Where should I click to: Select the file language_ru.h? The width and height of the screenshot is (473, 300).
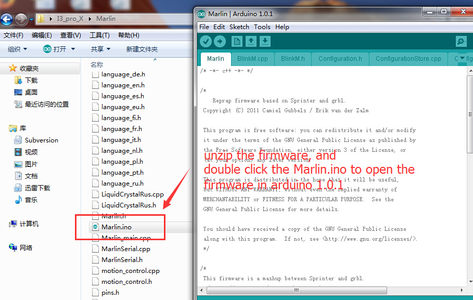tap(122, 184)
